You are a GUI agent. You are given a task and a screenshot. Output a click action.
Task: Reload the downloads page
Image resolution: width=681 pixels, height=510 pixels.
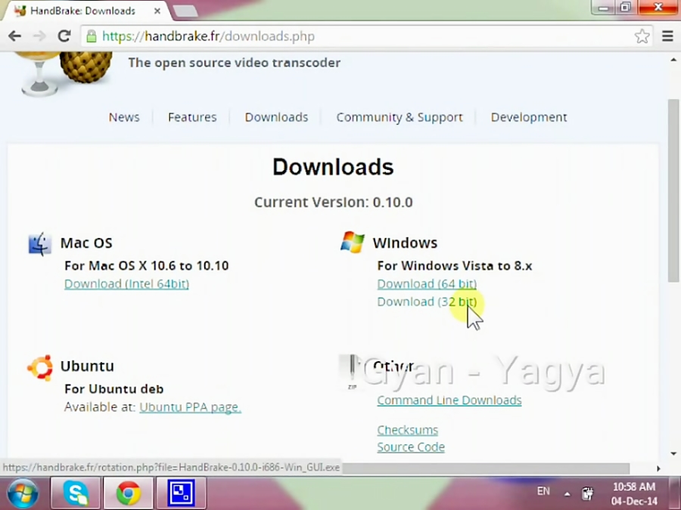point(64,36)
